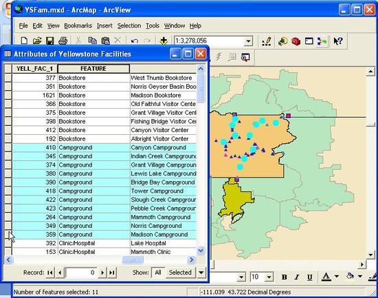This screenshot has width=378, height=298.
Task: Open the red ArcToolbox icon
Action: point(296,41)
